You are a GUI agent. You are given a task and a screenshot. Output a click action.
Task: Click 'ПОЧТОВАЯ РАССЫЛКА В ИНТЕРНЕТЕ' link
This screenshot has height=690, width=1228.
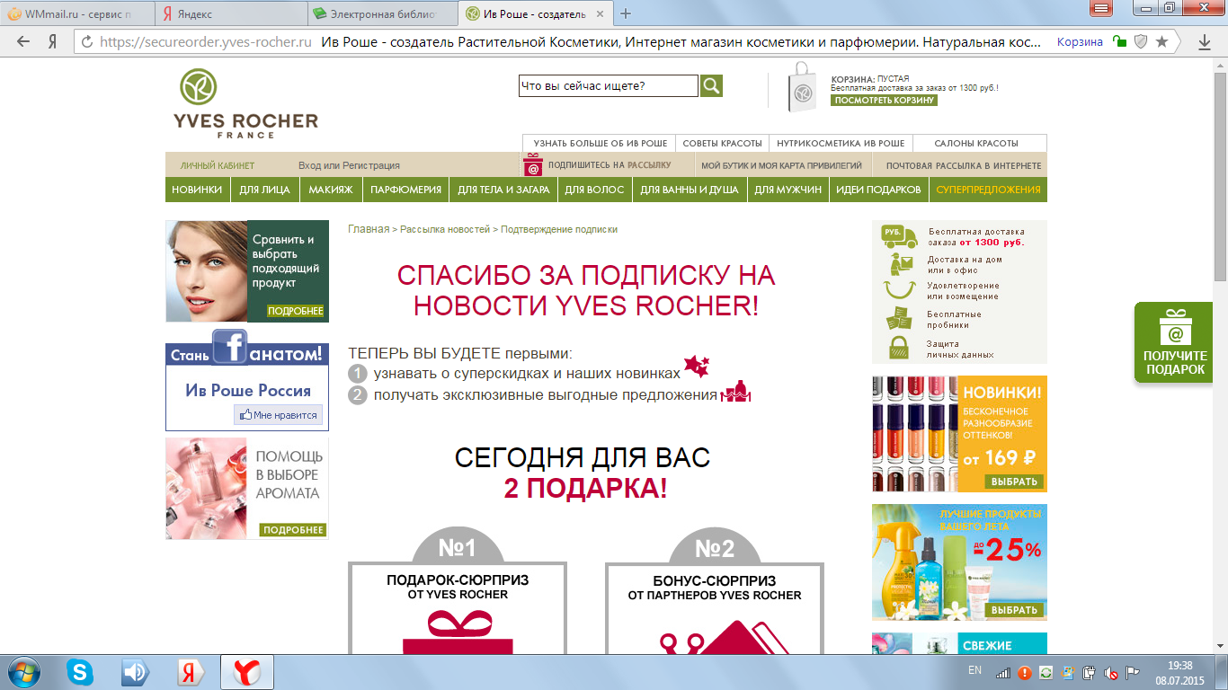tap(964, 166)
